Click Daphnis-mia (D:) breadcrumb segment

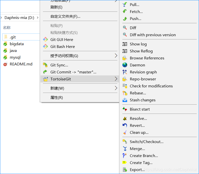coord(19,18)
